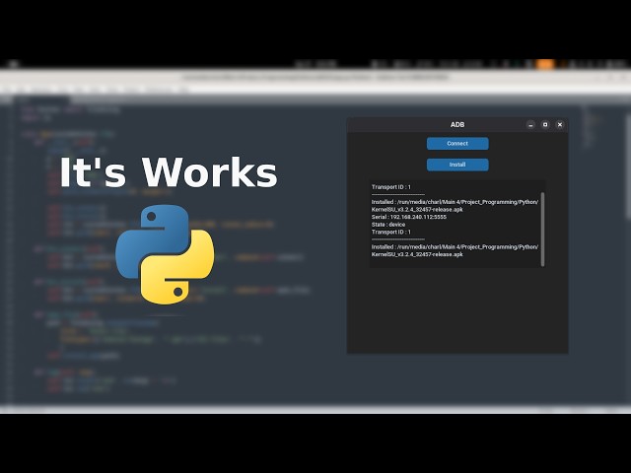Select the 'Serial : 192.168.240.112:5555' line
The width and height of the screenshot is (631, 473).
409,217
